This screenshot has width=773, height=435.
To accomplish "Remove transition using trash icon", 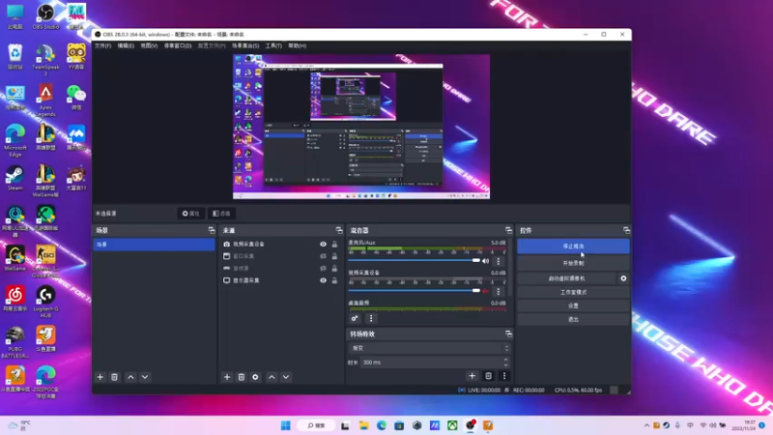I will (x=488, y=376).
